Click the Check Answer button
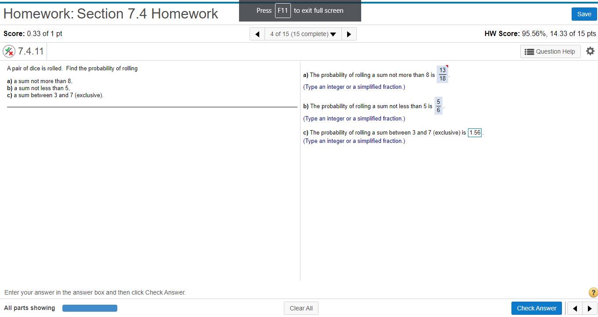598x317 pixels. pyautogui.click(x=536, y=308)
